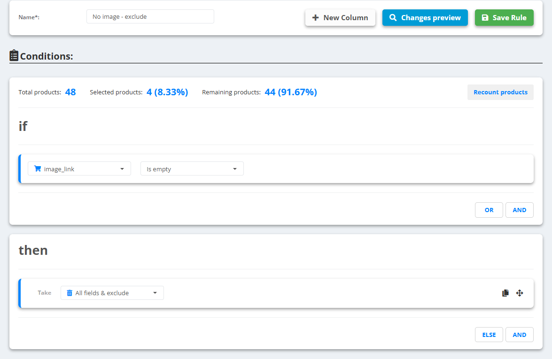Add an OR condition
The height and width of the screenshot is (359, 552).
(x=489, y=210)
